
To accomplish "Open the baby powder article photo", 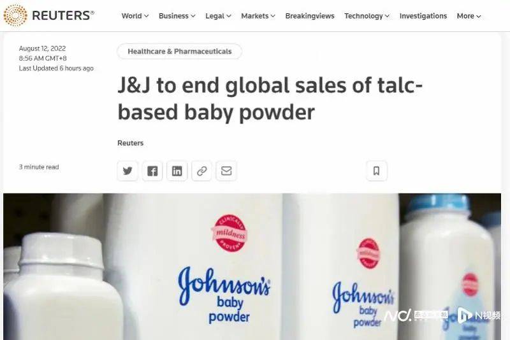I will click(252, 267).
